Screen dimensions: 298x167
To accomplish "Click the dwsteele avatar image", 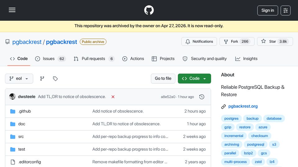I will pos(12,96).
